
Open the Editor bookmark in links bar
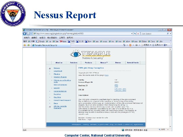point(143,41)
